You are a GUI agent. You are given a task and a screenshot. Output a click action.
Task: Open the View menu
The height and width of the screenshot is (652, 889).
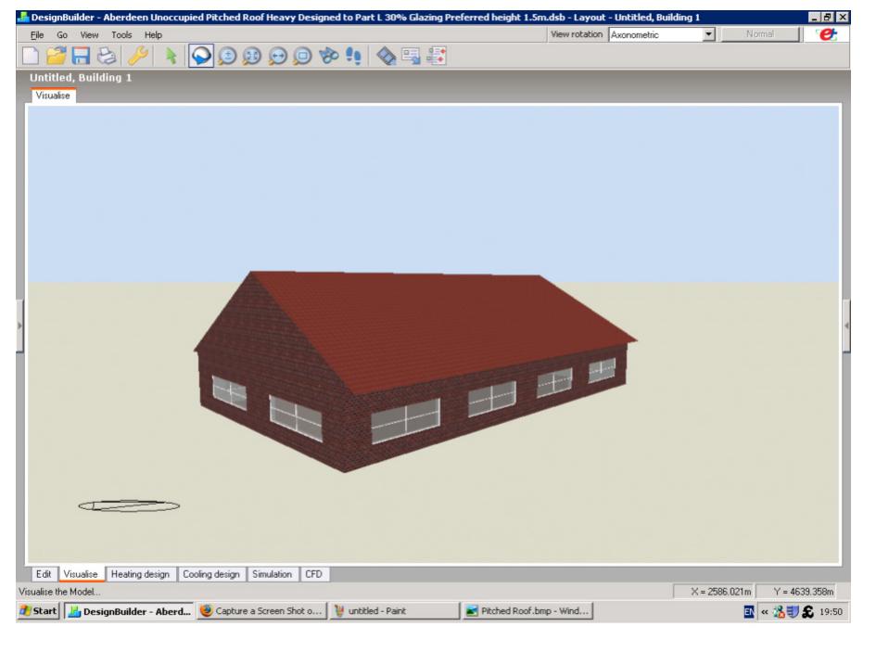click(x=89, y=35)
